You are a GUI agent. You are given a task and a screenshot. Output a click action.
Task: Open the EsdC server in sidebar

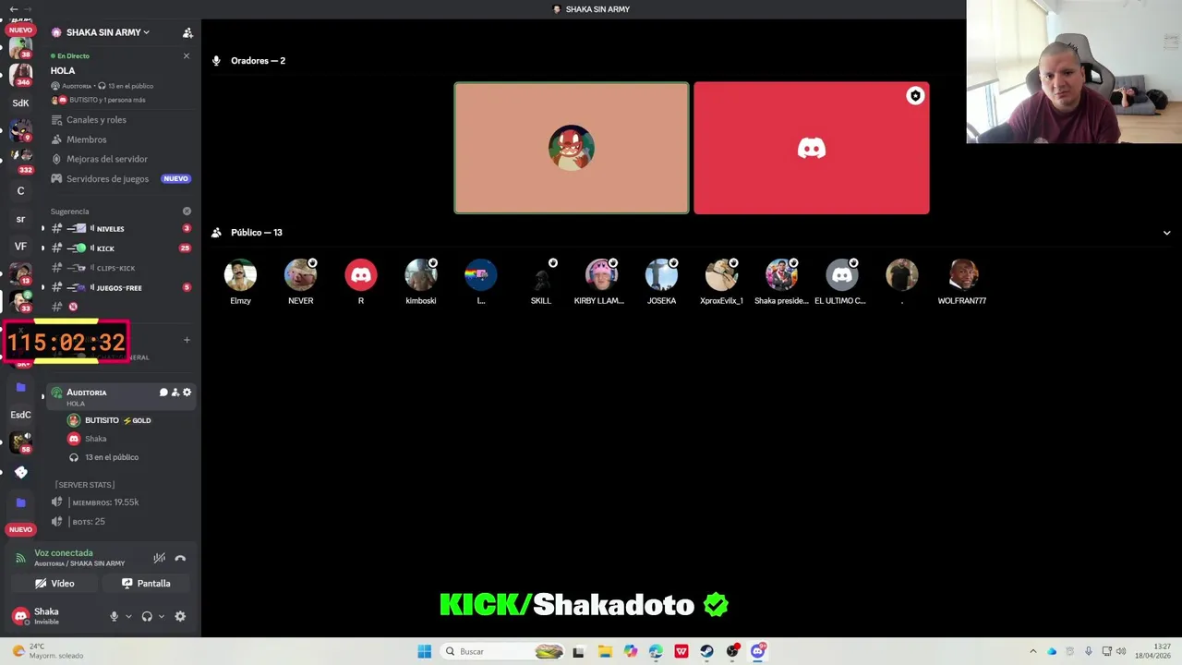coord(20,415)
